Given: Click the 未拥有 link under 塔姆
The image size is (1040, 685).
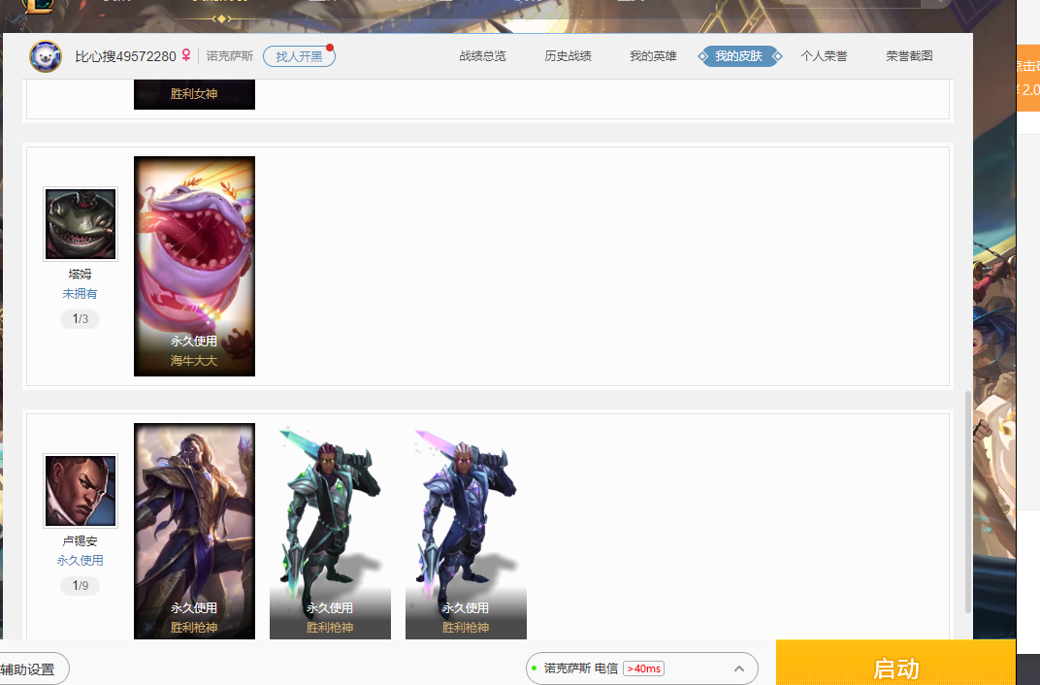Looking at the screenshot, I should click(x=80, y=294).
